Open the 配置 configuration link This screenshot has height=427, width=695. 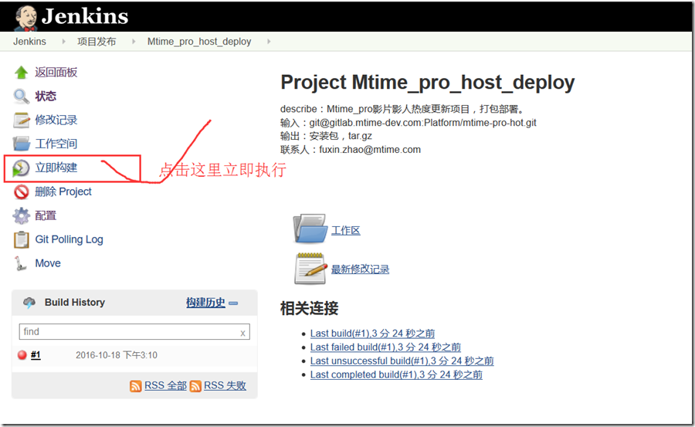coord(46,215)
